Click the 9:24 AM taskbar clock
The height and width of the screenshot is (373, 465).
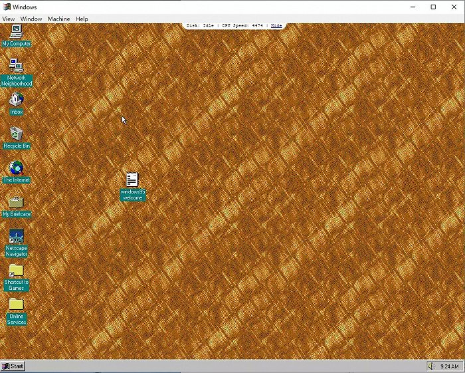[450, 366]
